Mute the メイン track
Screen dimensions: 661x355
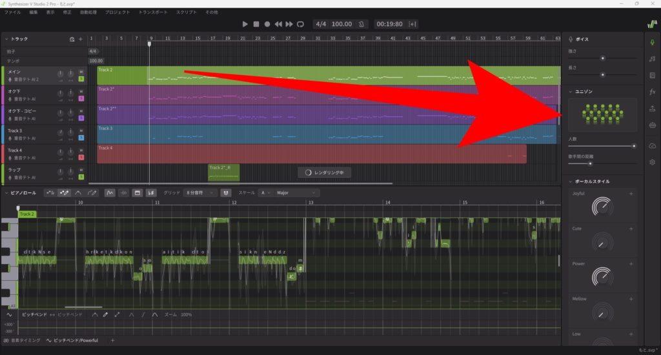tap(81, 72)
